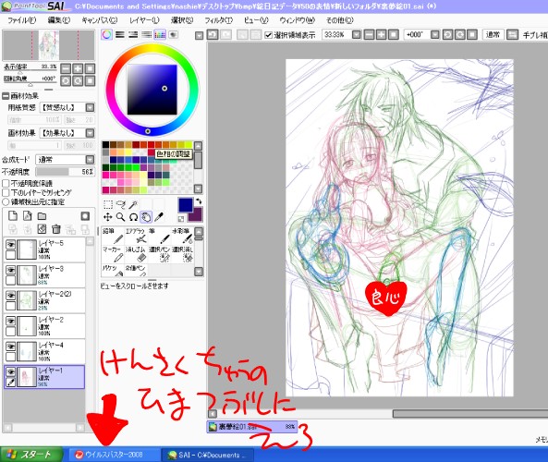Open the ウィンドウ(W) menu
Screen dimensions: 548x462
point(297,20)
